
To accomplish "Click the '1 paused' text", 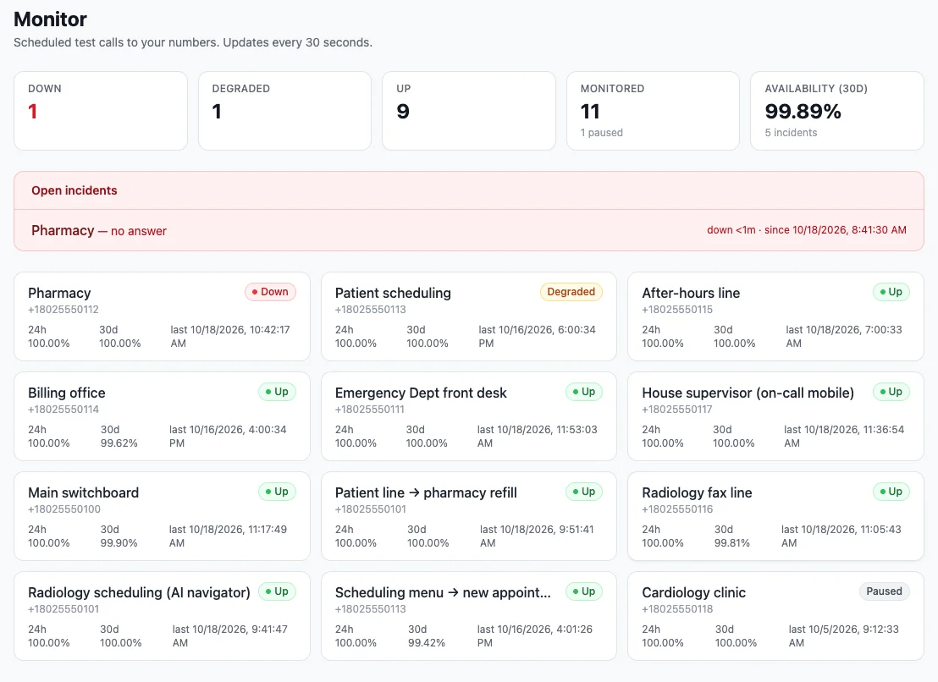I will [x=601, y=133].
